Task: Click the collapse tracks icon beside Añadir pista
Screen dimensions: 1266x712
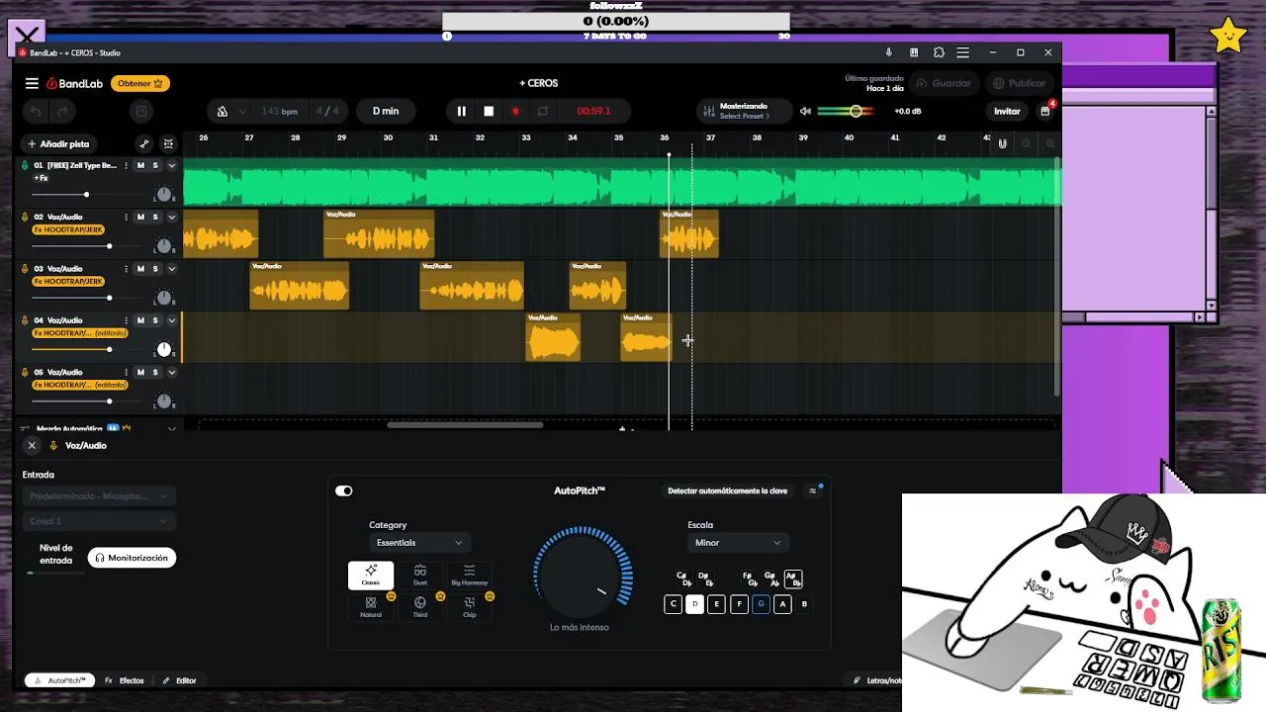Action: (168, 144)
